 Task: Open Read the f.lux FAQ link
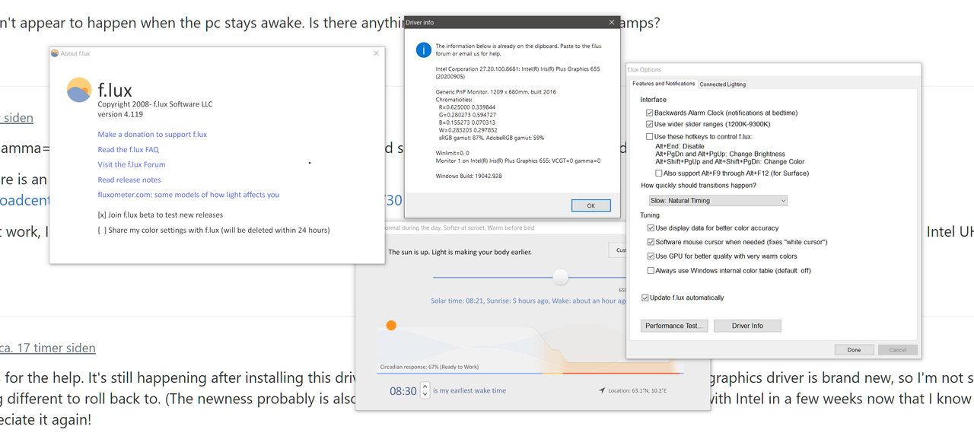[x=128, y=150]
